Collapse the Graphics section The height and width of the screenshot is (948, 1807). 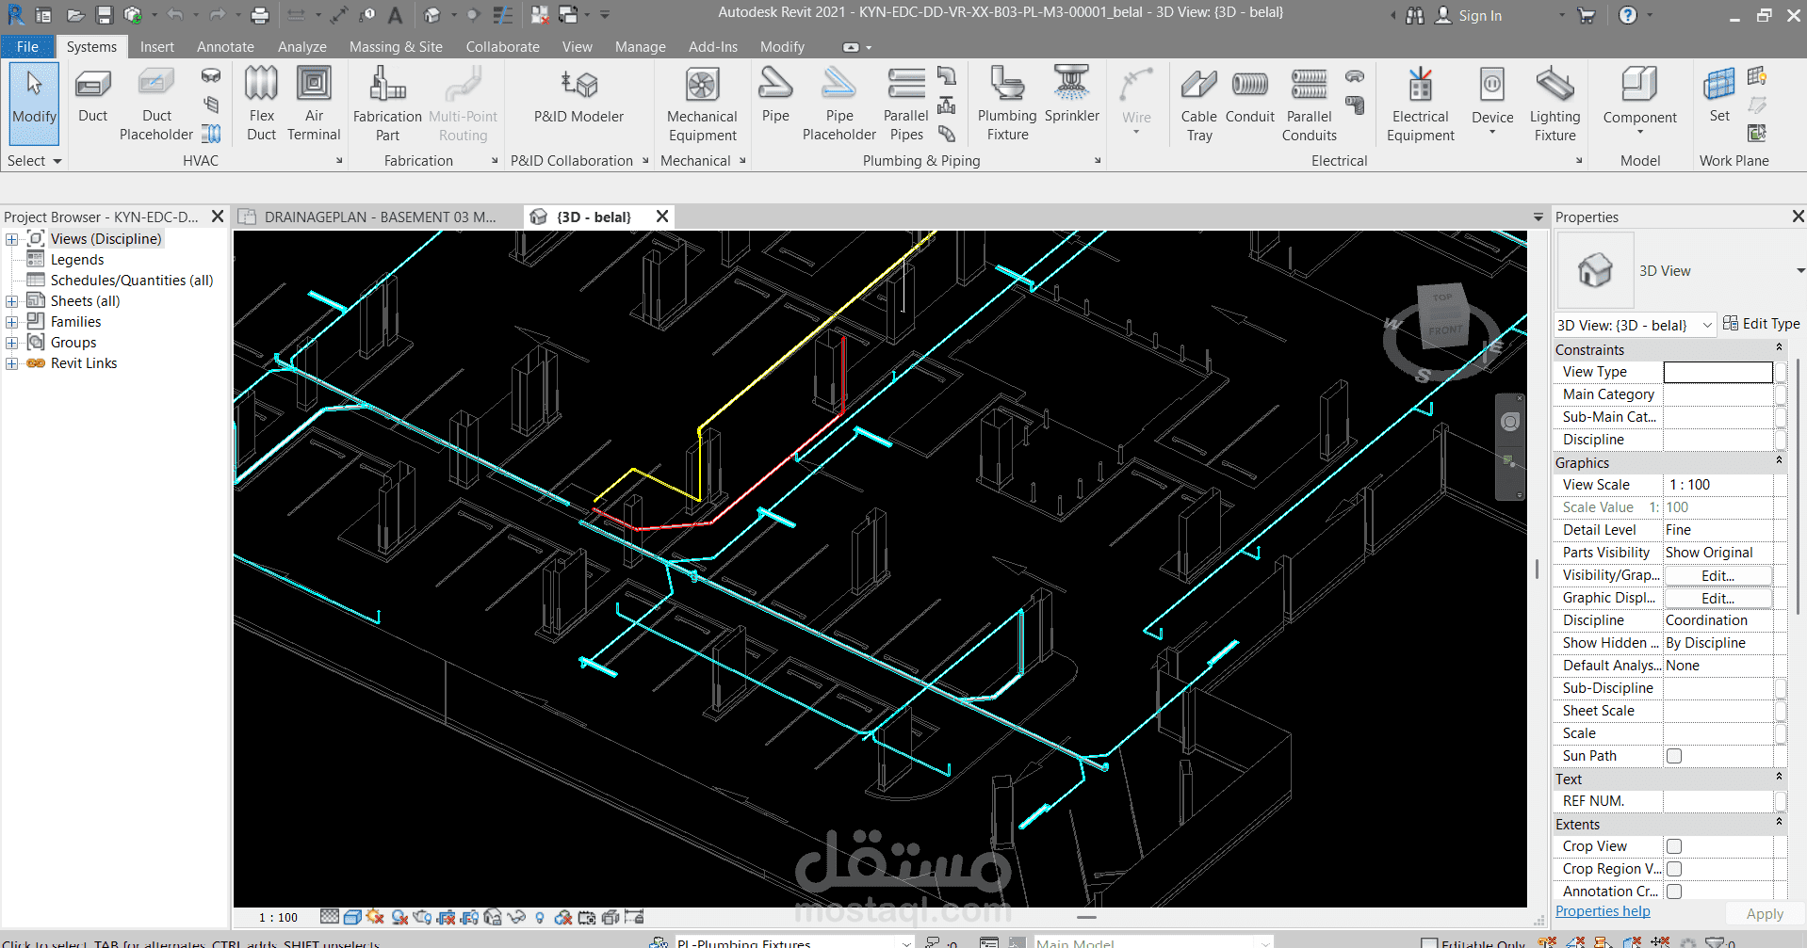[x=1779, y=461]
